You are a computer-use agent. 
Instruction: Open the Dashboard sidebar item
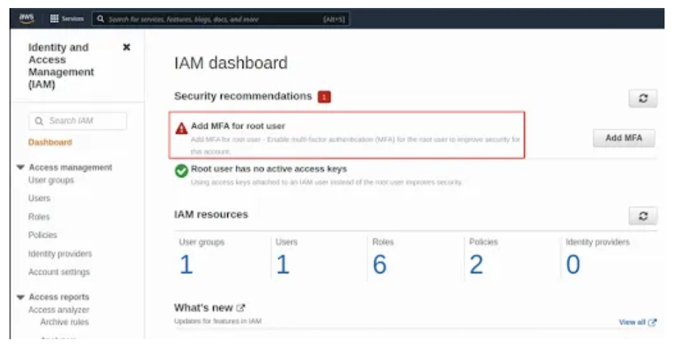pyautogui.click(x=50, y=142)
